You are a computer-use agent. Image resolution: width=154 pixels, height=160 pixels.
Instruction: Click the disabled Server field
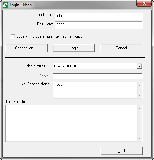click(x=98, y=76)
